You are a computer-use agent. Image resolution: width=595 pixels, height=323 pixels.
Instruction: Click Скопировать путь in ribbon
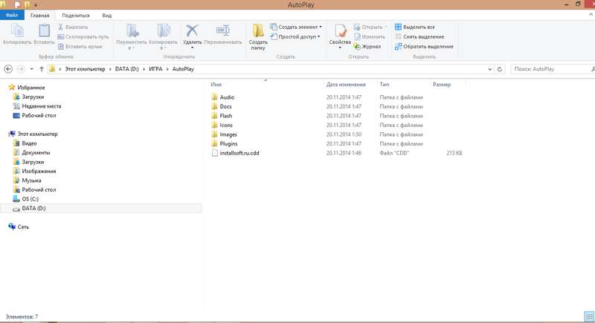[83, 36]
